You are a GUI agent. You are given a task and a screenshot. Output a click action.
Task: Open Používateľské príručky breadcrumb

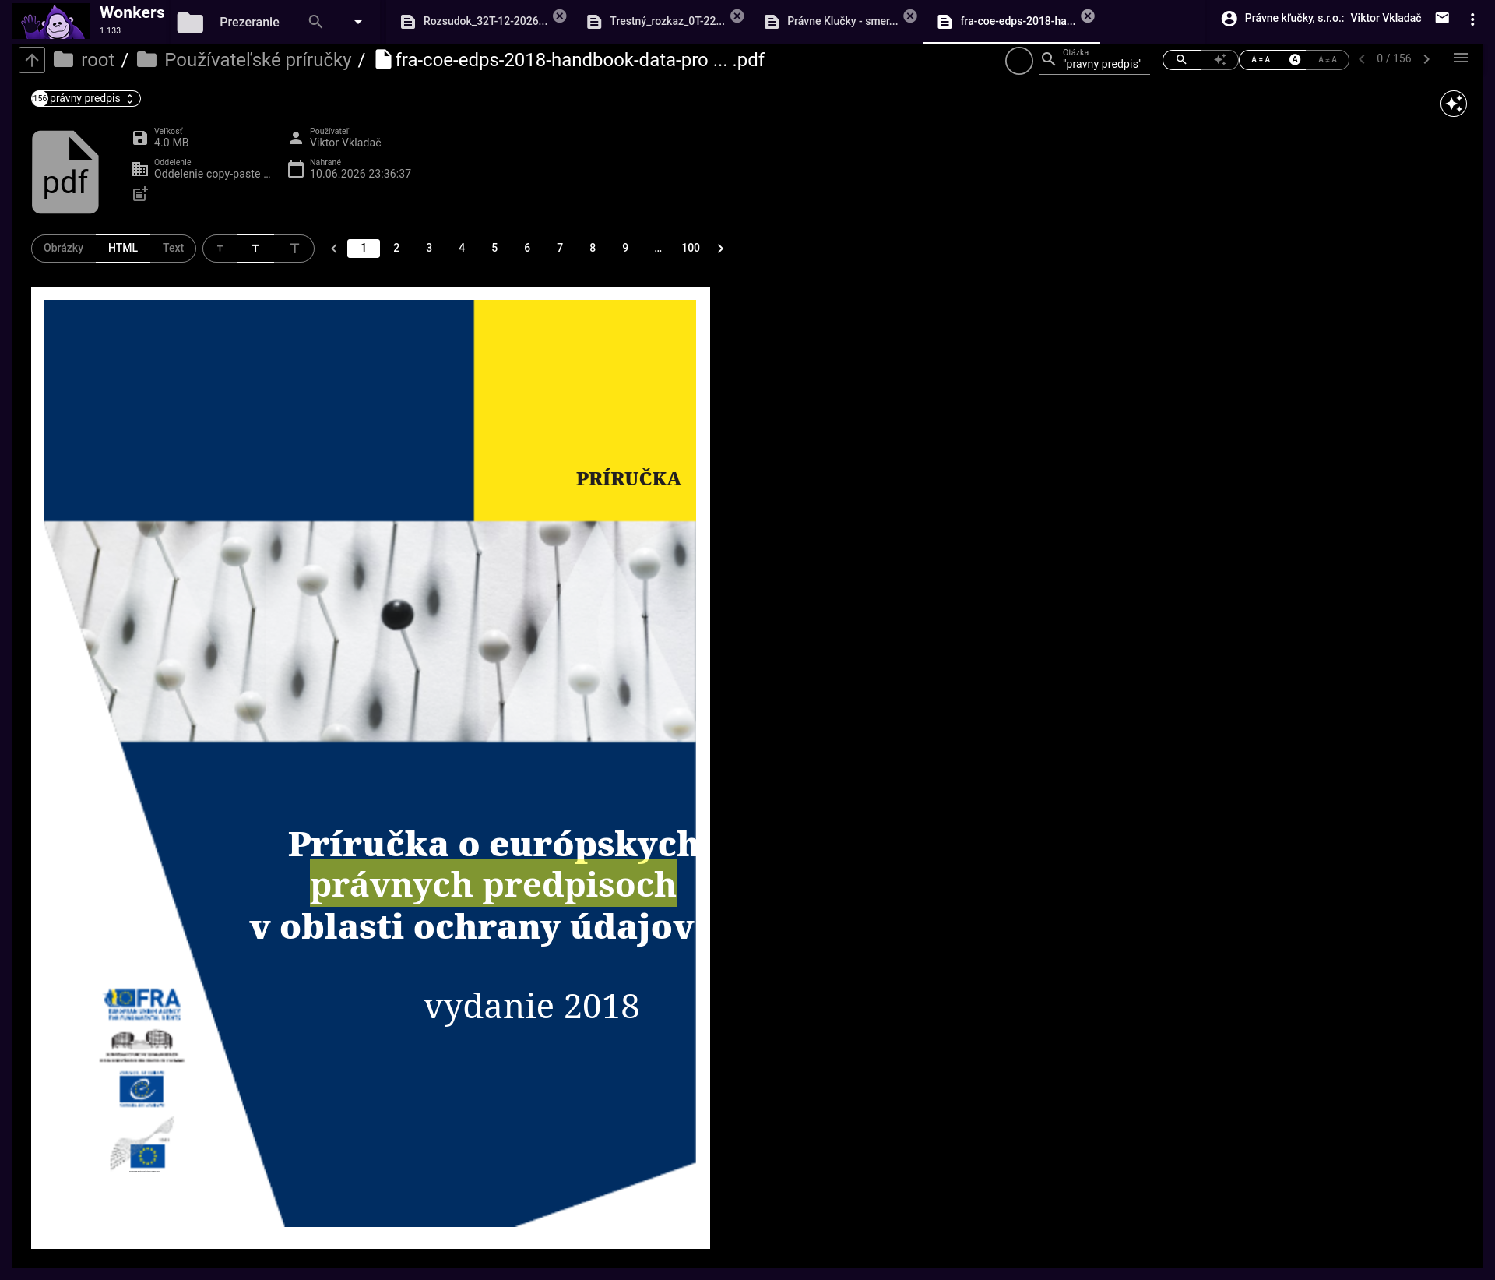[x=244, y=60]
